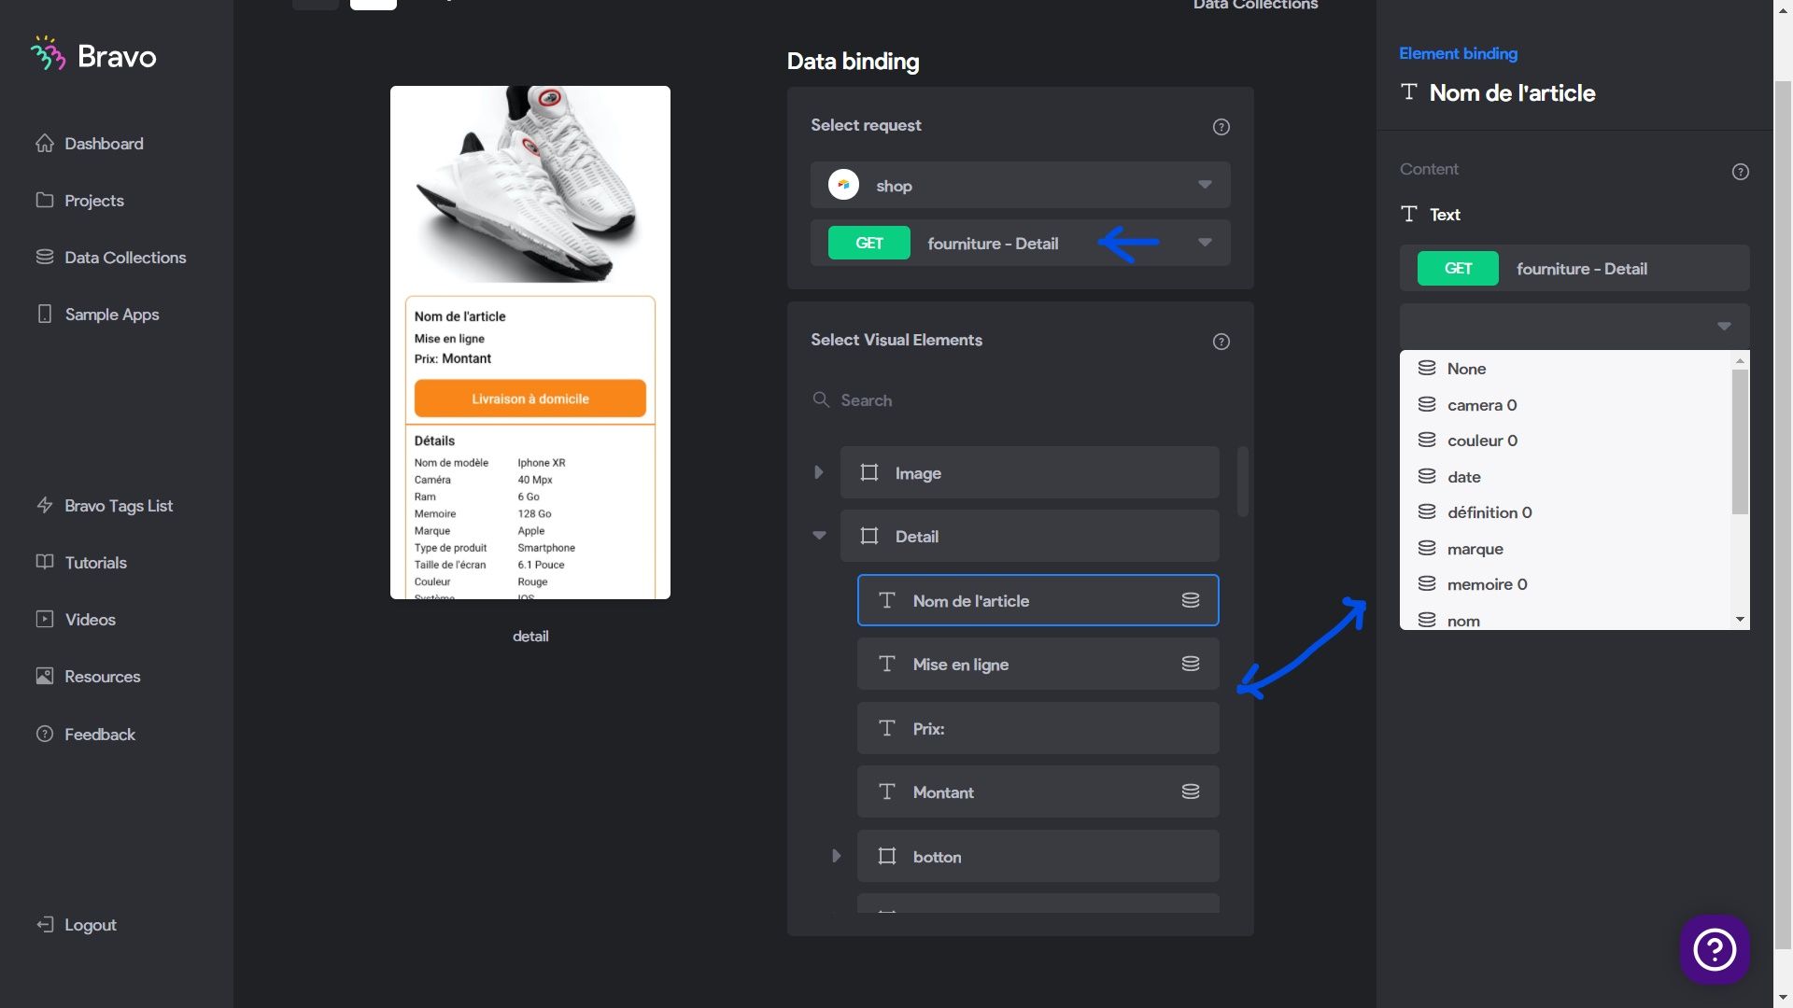The image size is (1793, 1008).
Task: Choose memoire 0 in the field list
Action: (x=1565, y=584)
